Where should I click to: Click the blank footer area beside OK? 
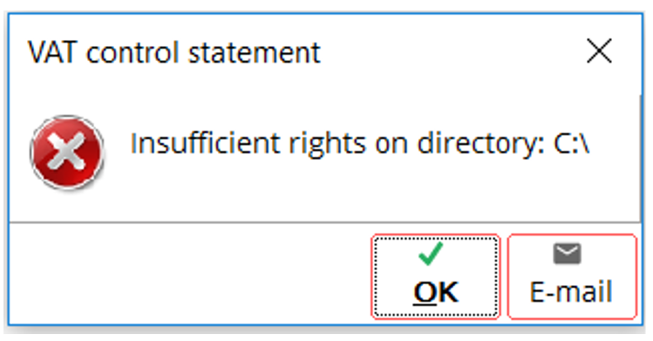tap(189, 274)
